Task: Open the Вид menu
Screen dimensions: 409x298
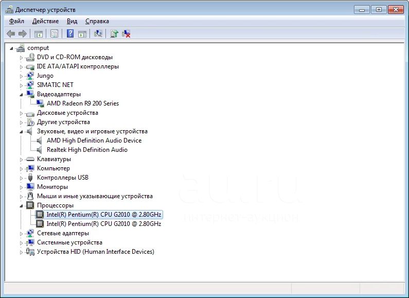Action: 72,21
